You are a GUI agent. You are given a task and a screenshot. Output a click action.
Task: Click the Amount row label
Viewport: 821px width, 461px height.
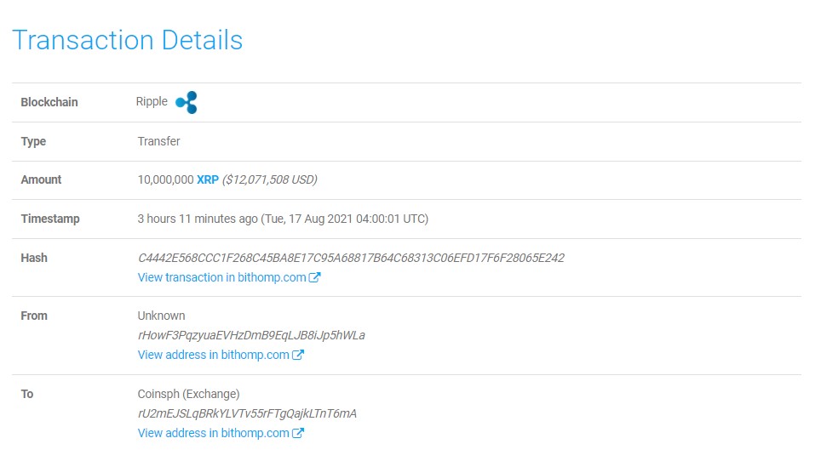click(x=41, y=179)
